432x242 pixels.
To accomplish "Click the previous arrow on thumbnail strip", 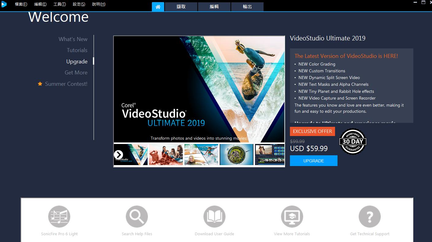I will point(118,155).
